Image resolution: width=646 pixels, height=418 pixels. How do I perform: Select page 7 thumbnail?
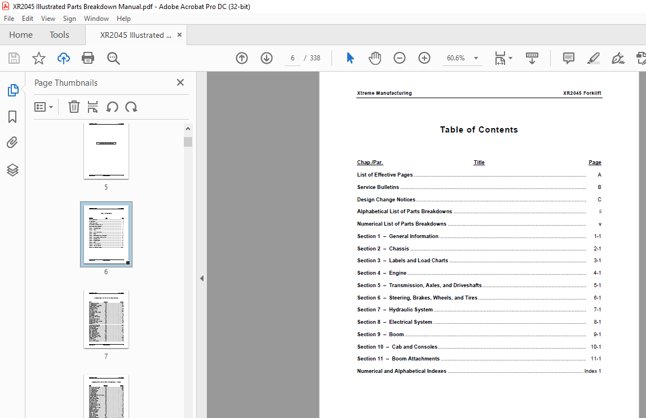pos(107,319)
